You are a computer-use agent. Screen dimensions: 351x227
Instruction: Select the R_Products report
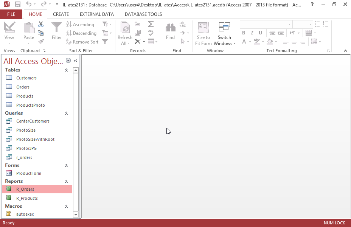[x=37, y=198]
